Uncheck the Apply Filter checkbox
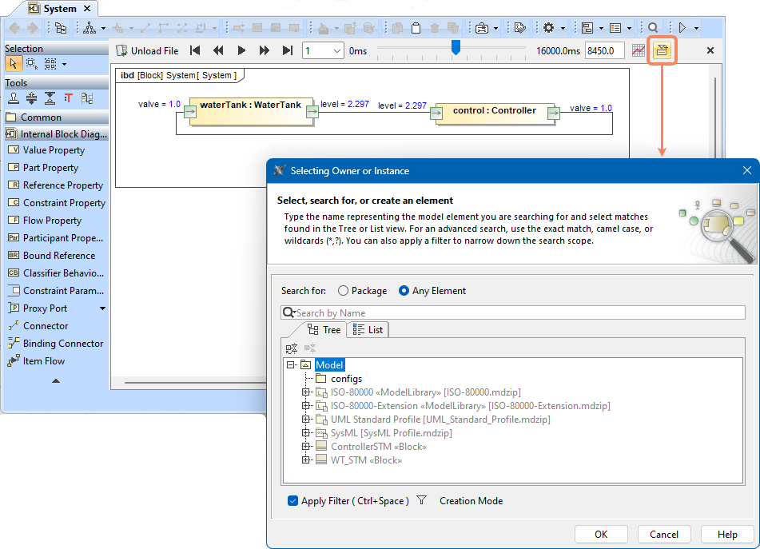Image resolution: width=760 pixels, height=549 pixels. [x=292, y=501]
